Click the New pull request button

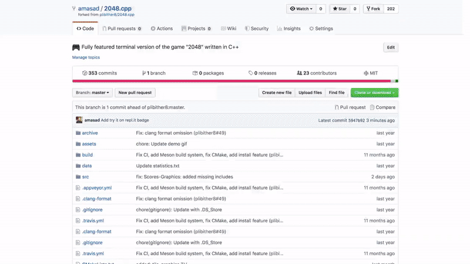[135, 93]
